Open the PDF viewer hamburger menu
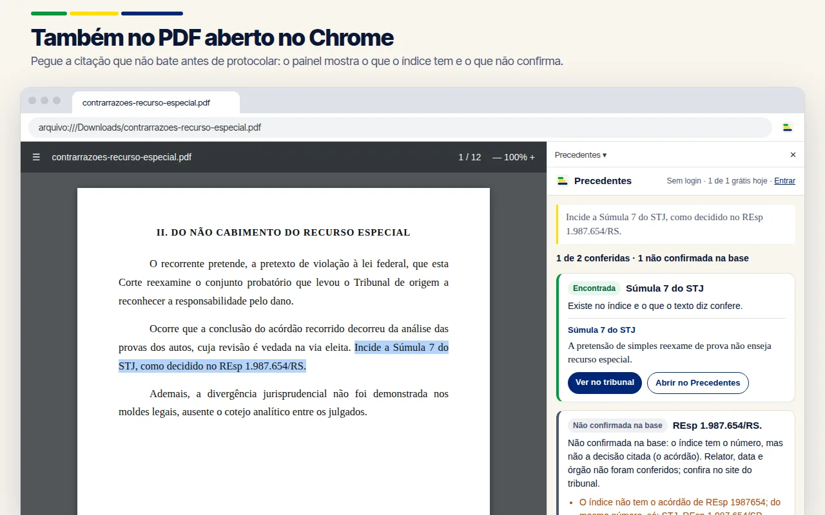This screenshot has width=825, height=515. coord(36,157)
